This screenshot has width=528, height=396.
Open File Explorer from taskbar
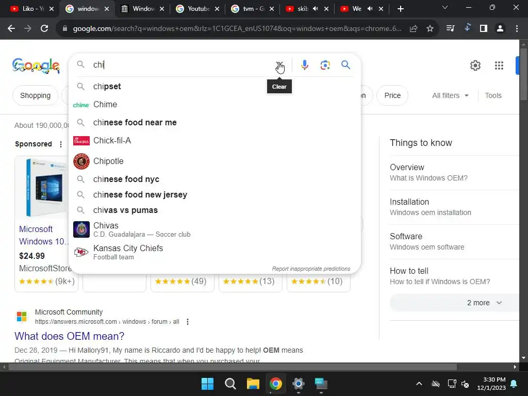[253, 384]
